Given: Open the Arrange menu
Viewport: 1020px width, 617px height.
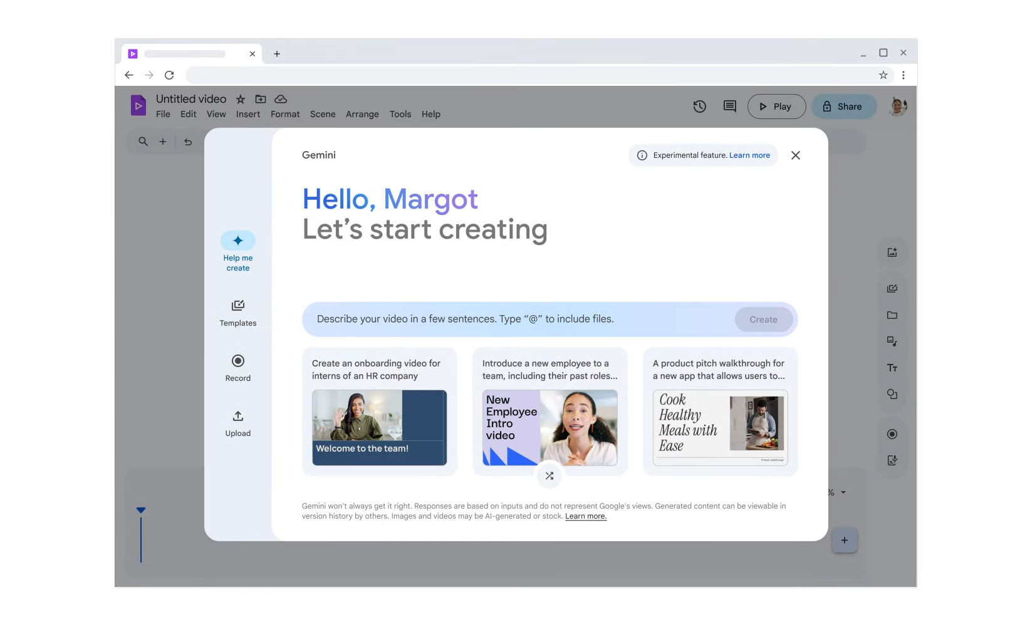Looking at the screenshot, I should click(362, 114).
